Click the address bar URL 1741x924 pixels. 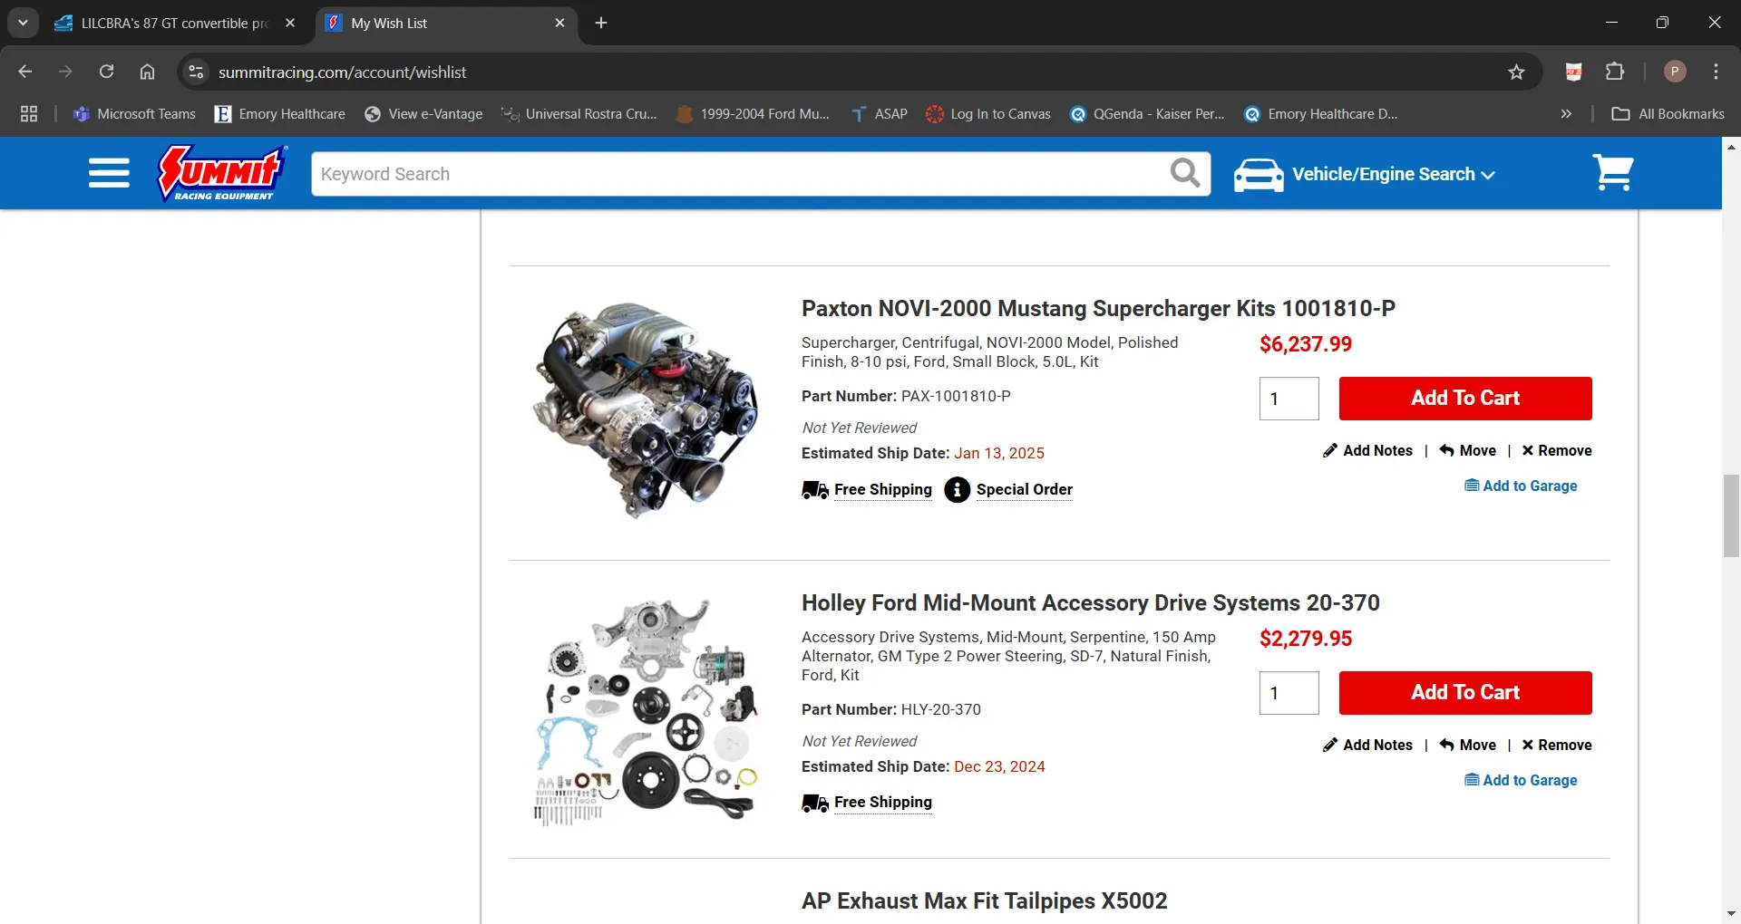(x=342, y=72)
